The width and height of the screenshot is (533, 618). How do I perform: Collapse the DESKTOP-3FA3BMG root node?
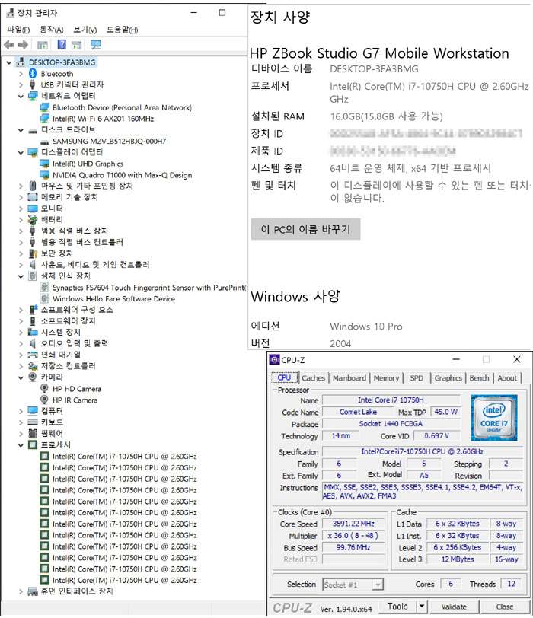coord(8,62)
